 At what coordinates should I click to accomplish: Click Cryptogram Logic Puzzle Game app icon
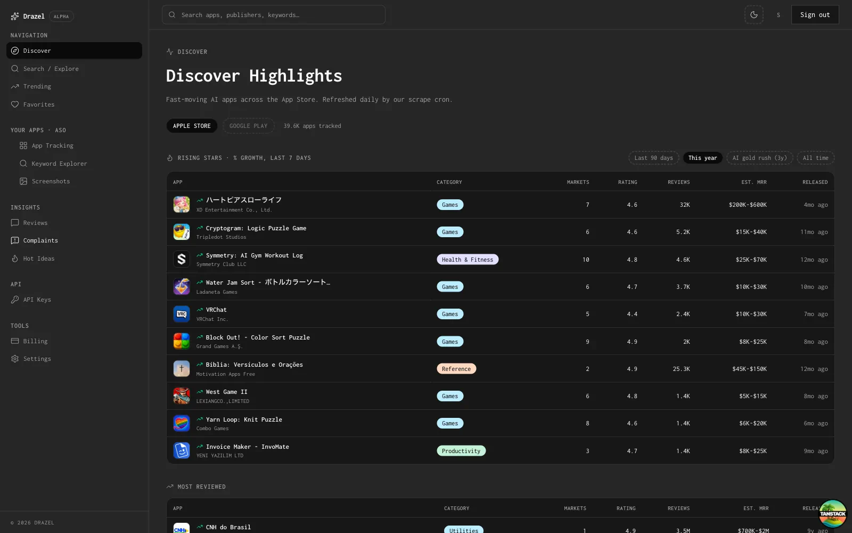pyautogui.click(x=182, y=232)
